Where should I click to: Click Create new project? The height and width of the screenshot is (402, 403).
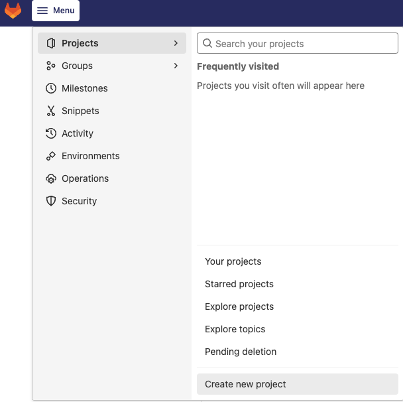(246, 384)
